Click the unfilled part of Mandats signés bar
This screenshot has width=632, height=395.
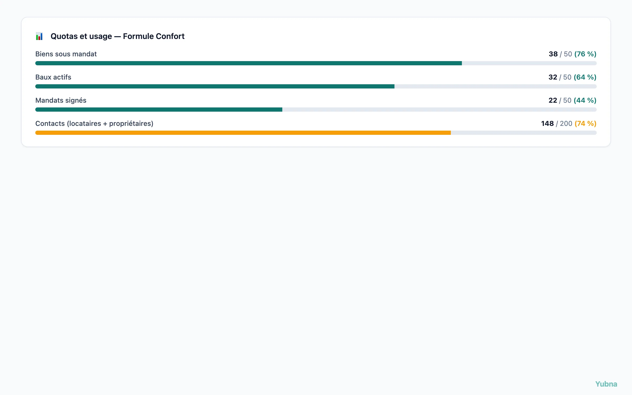[x=439, y=110]
